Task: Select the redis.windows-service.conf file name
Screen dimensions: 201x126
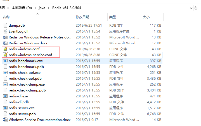Action: tap(30, 55)
